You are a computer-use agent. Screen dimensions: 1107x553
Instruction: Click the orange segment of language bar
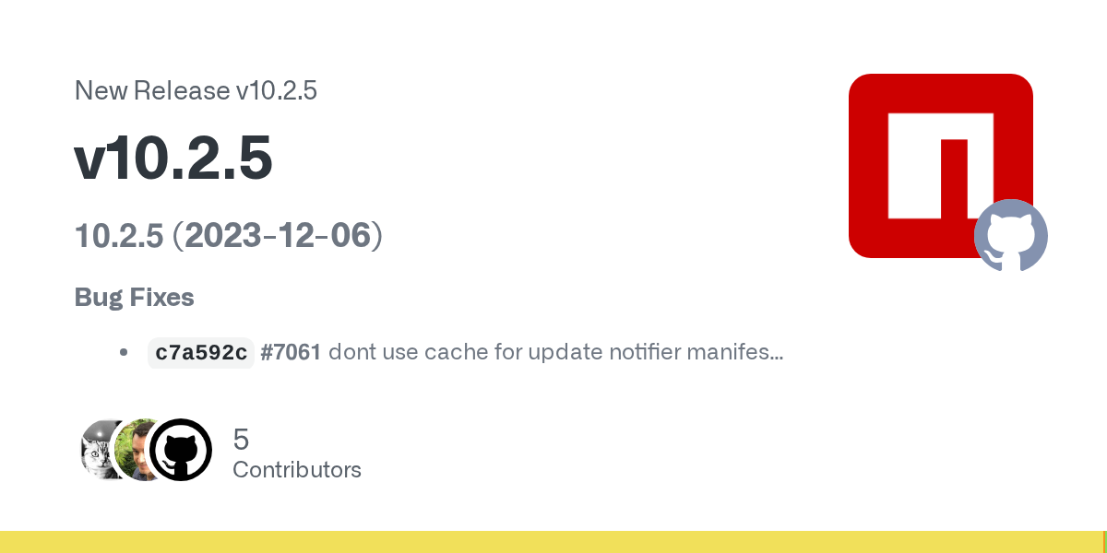[1105, 542]
